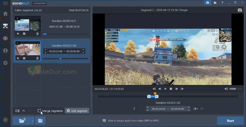The height and width of the screenshot is (127, 246).
Task: Delete segment 2 with trash icon
Action: [x=37, y=58]
